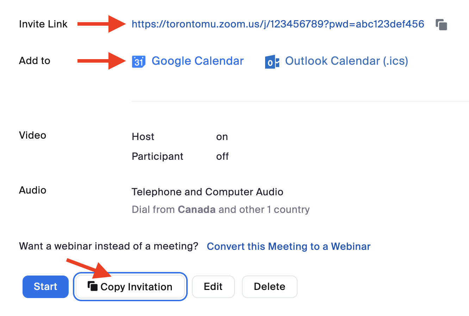Click the Google Calendar icon
The image size is (469, 316).
click(138, 61)
